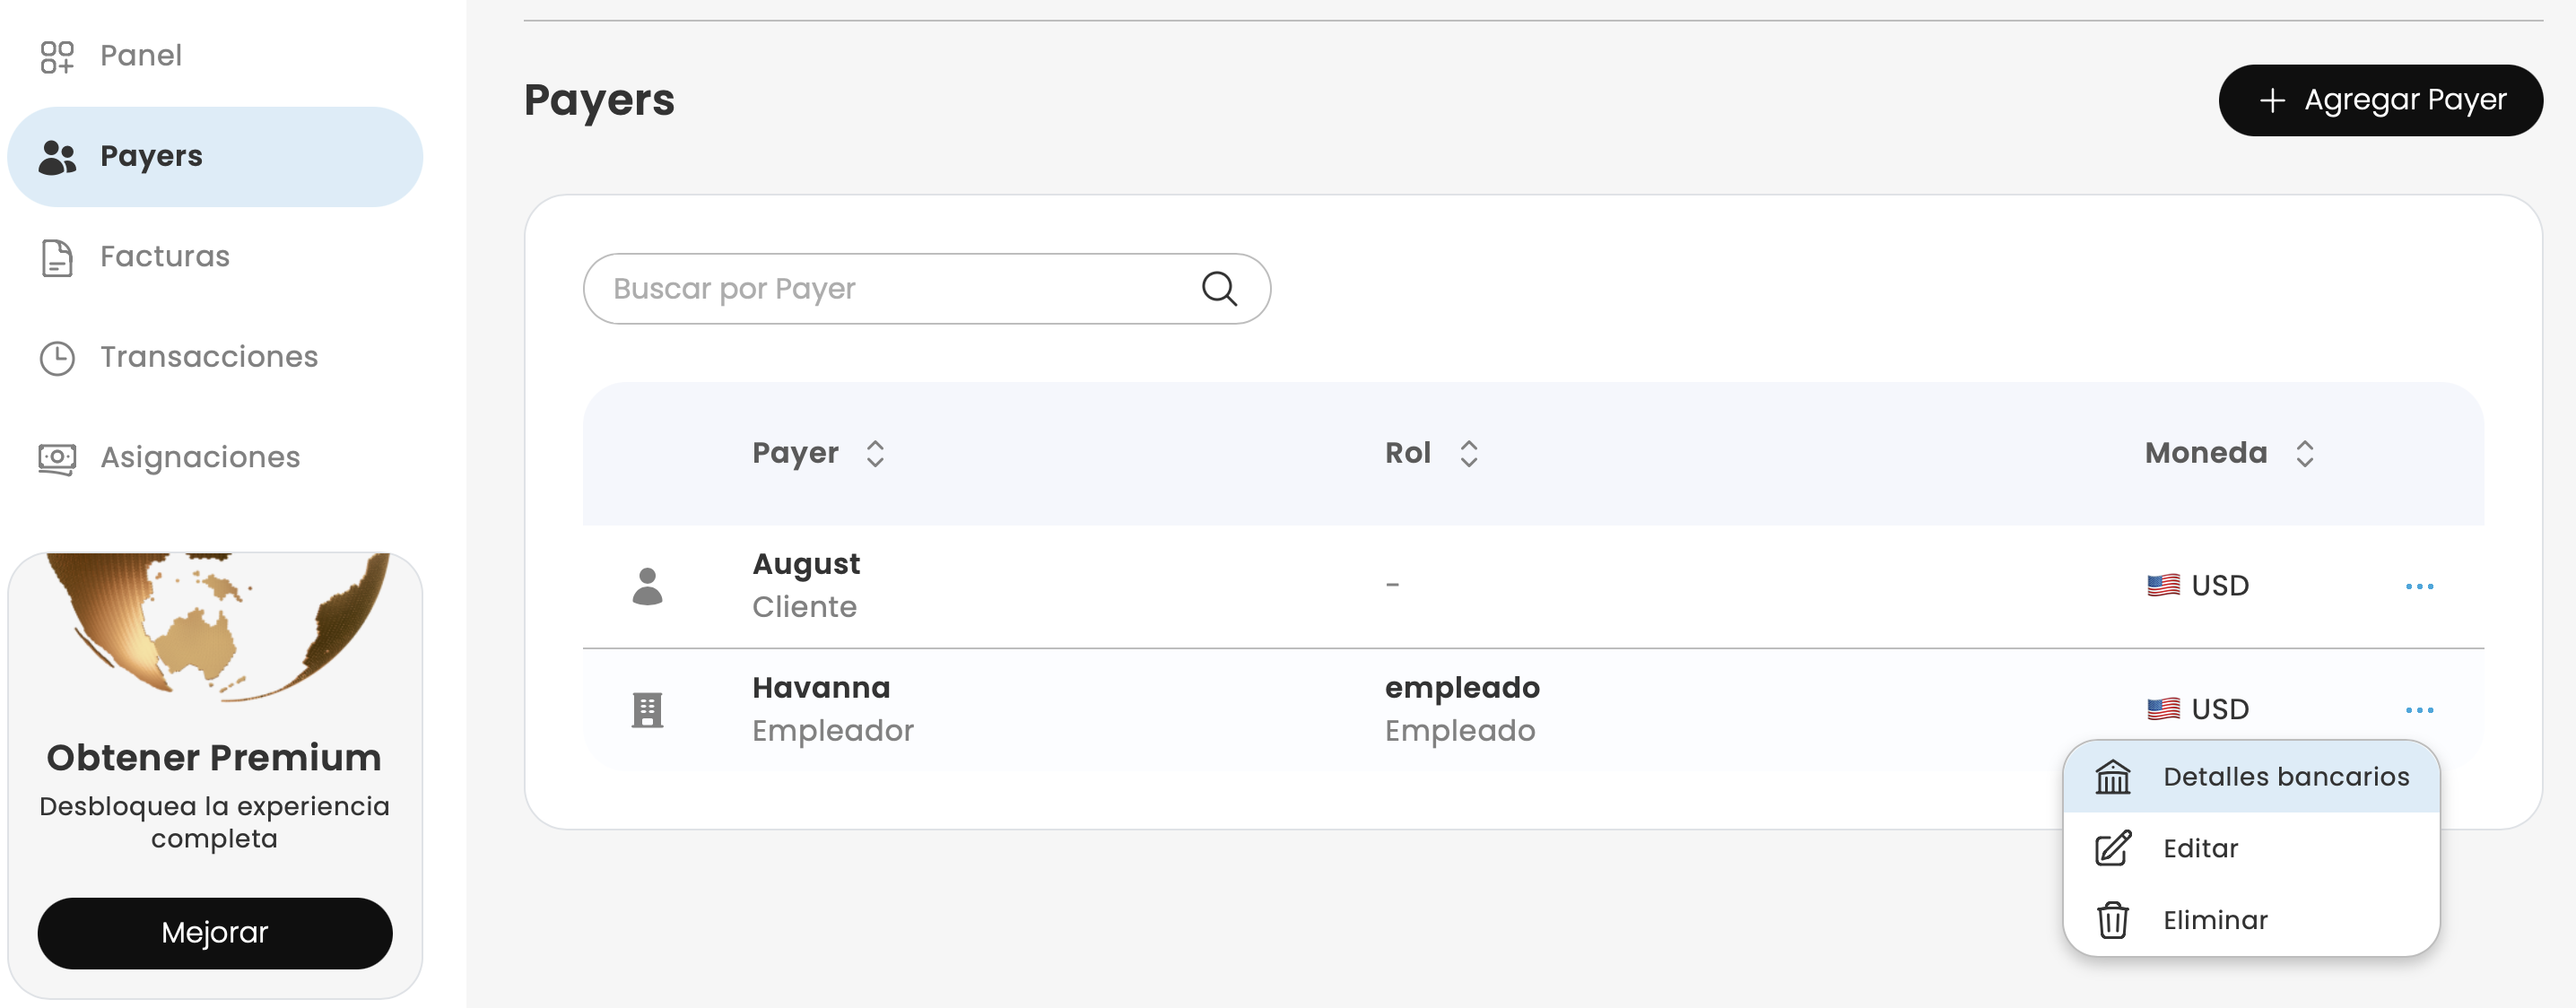Sort the table by Rol column
This screenshot has width=2576, height=1008.
click(x=1468, y=454)
